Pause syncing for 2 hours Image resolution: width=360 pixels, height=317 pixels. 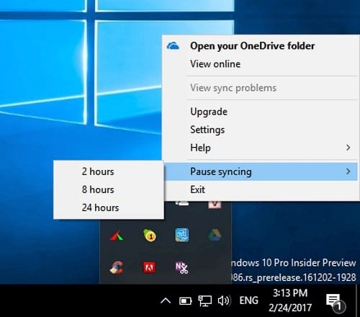click(109, 171)
